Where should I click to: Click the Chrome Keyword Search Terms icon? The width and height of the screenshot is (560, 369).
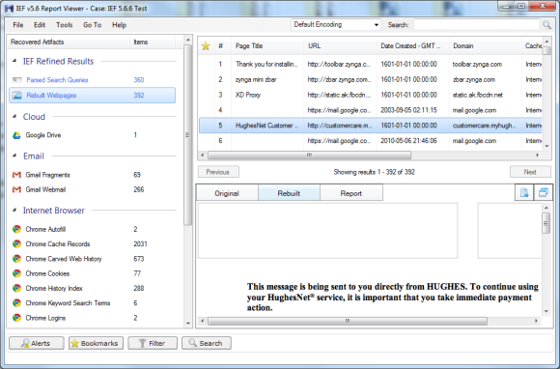pyautogui.click(x=16, y=303)
